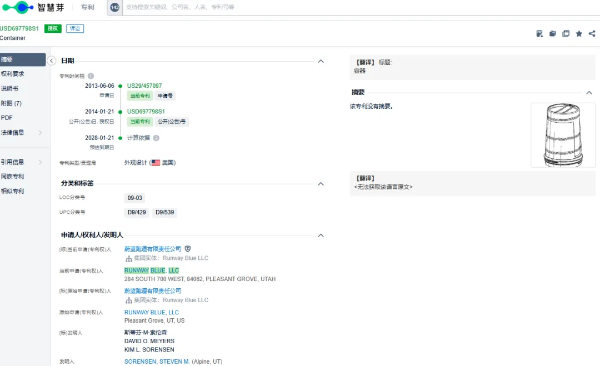Open highlighted RUNWAY BLUE, LLC link

point(152,270)
